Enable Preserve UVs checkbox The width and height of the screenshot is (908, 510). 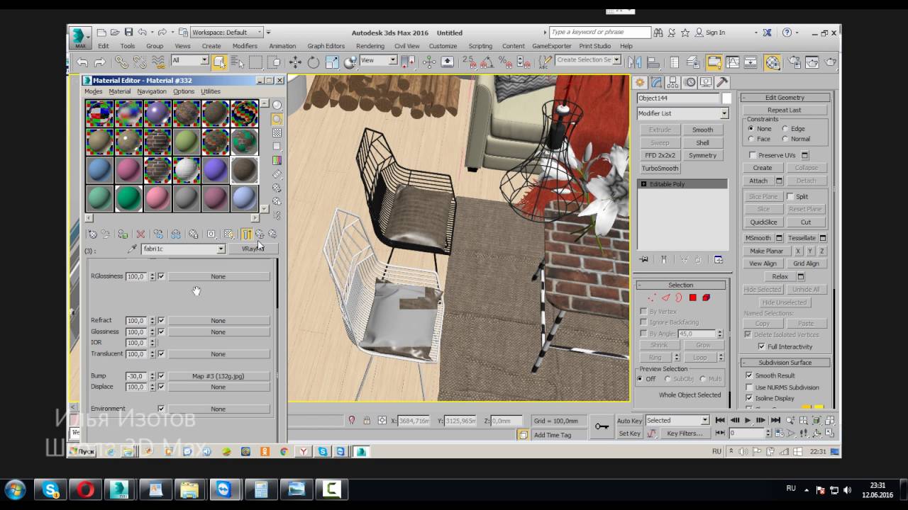pyautogui.click(x=753, y=155)
